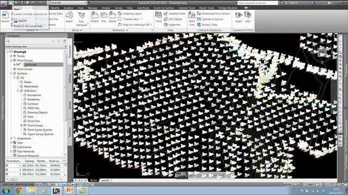Open the Raster Tools ribbon tab
Image resolution: width=348 pixels, height=195 pixels.
[x=207, y=8]
